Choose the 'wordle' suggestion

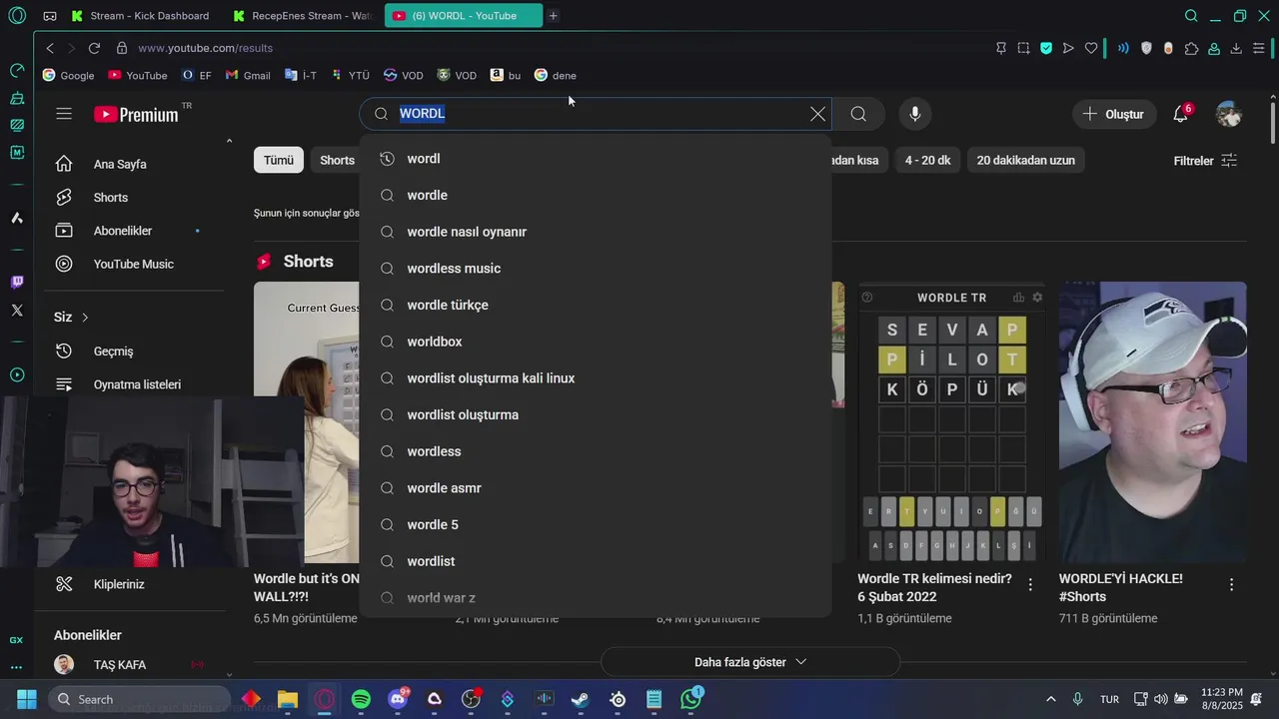coord(596,195)
